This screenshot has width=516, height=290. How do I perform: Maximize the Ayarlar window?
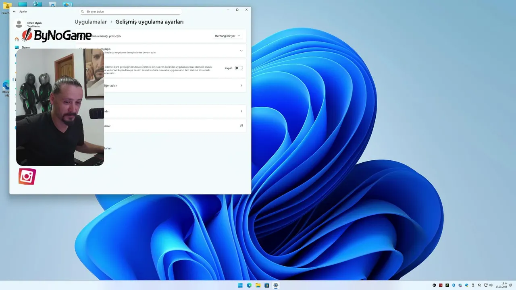237,10
